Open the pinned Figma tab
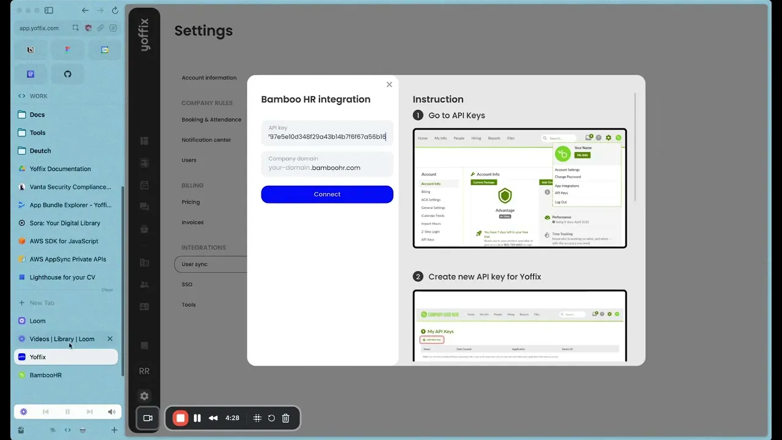 68,50
